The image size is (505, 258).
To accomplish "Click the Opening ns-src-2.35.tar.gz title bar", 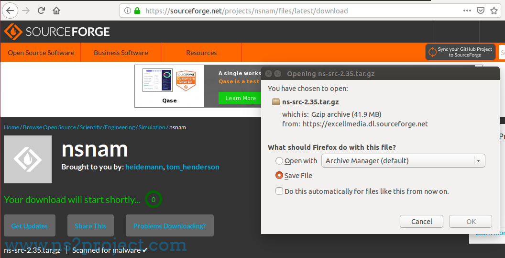I will click(380, 74).
